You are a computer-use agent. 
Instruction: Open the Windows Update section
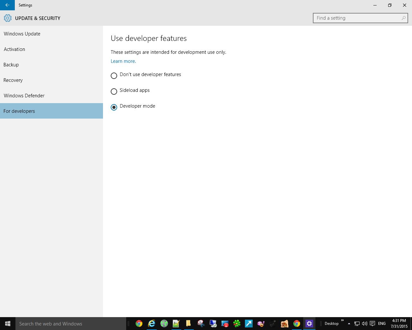(22, 34)
